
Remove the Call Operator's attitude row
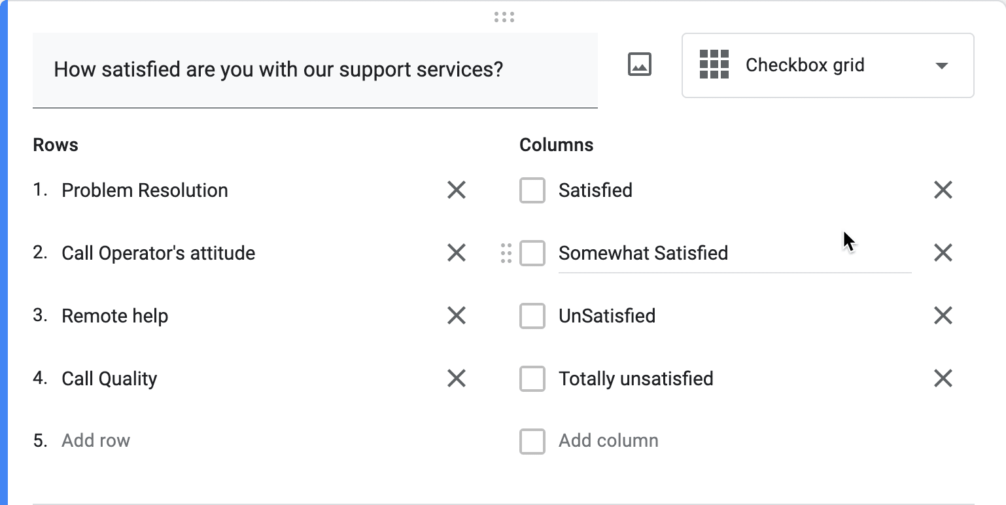click(456, 253)
